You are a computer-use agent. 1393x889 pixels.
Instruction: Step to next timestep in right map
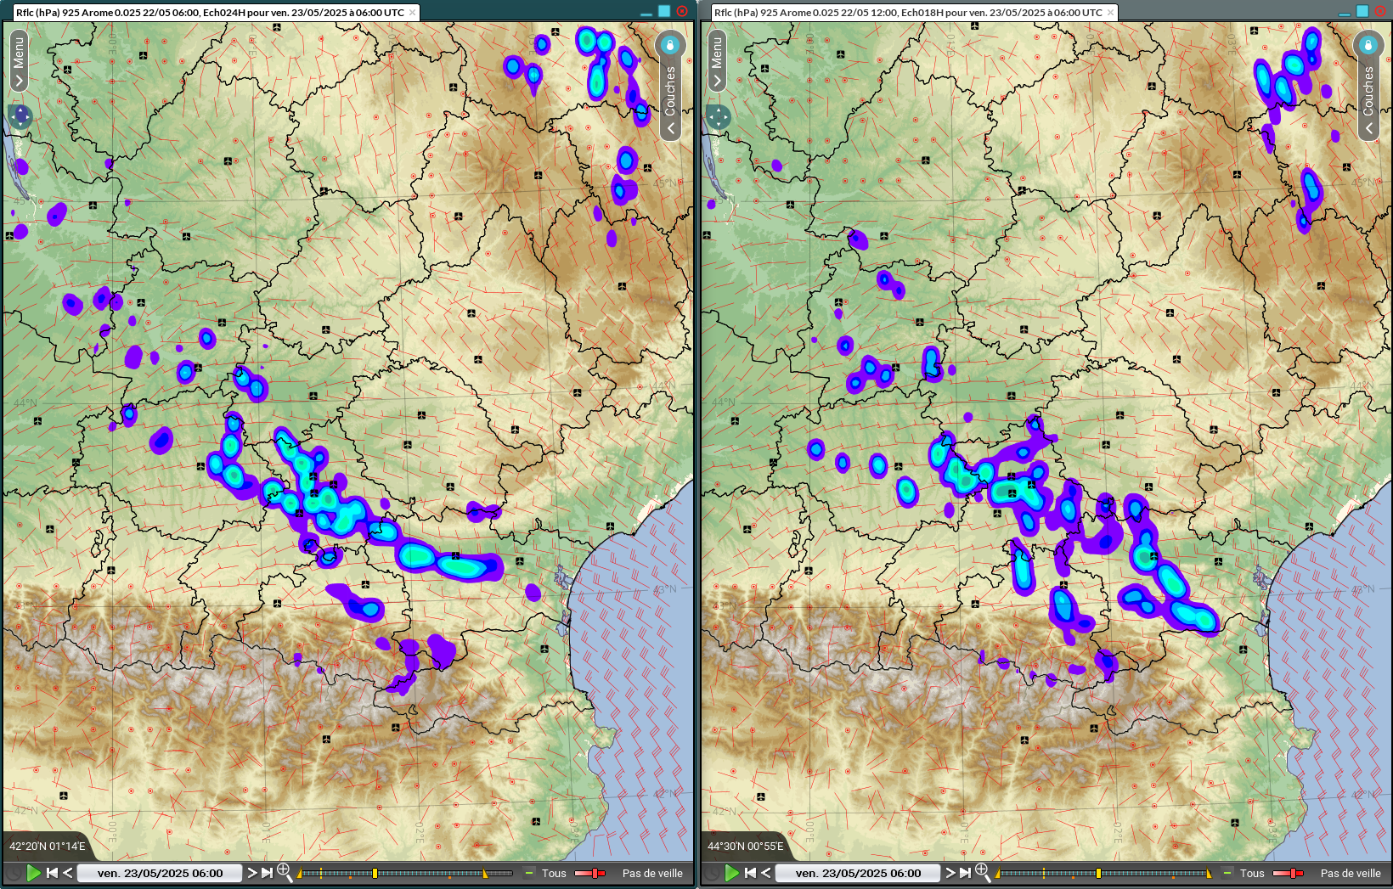point(950,873)
